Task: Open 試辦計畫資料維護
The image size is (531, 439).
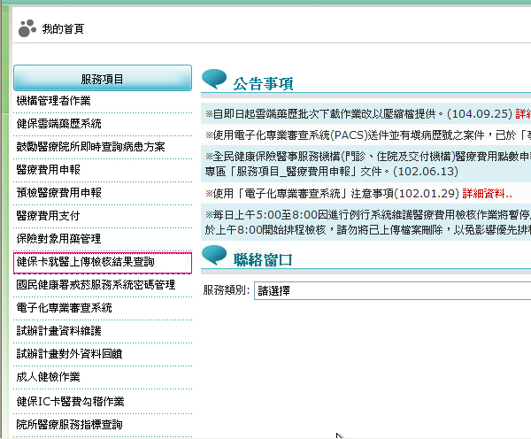Action: click(59, 331)
